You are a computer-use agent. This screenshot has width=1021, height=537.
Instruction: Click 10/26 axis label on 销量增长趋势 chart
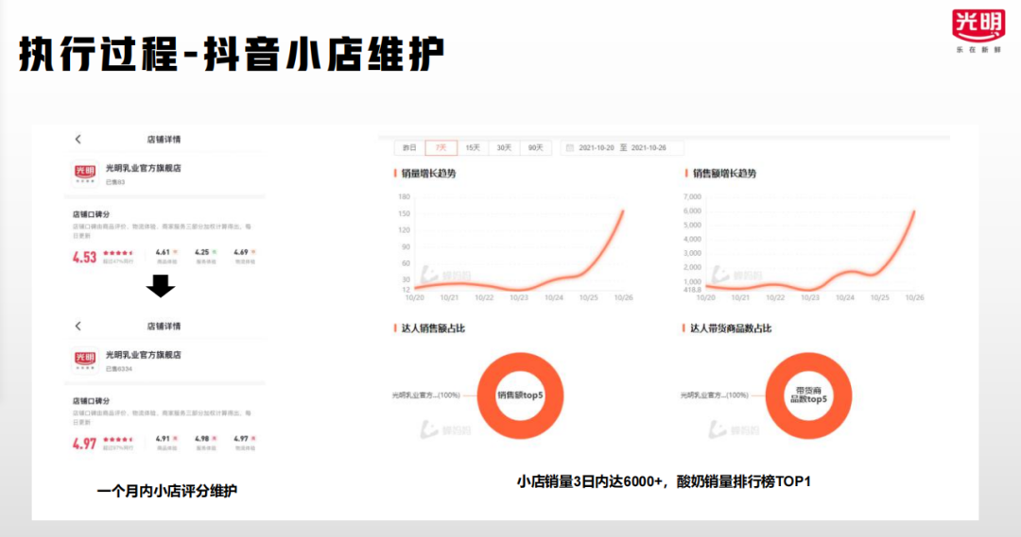(623, 297)
